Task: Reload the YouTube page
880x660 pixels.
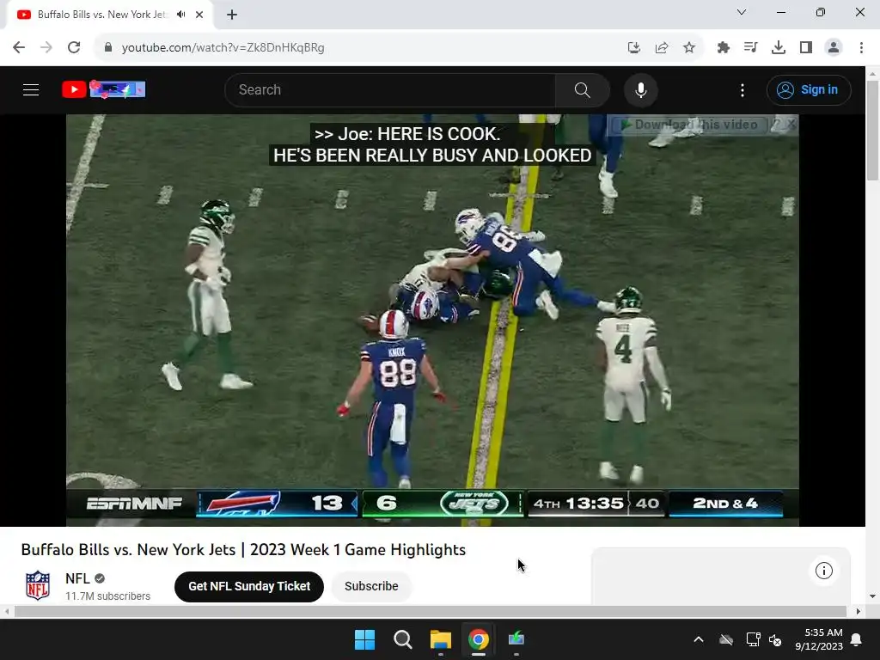Action: pos(74,48)
